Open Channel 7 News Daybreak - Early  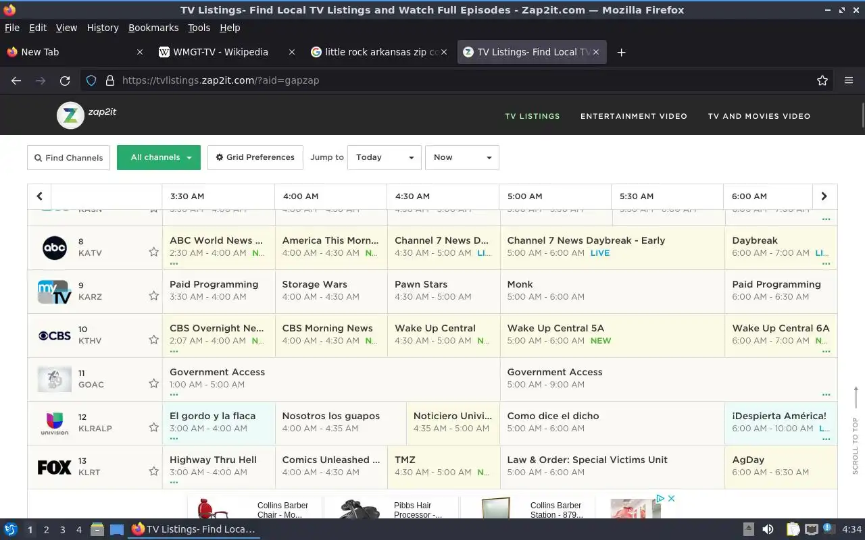click(x=612, y=248)
